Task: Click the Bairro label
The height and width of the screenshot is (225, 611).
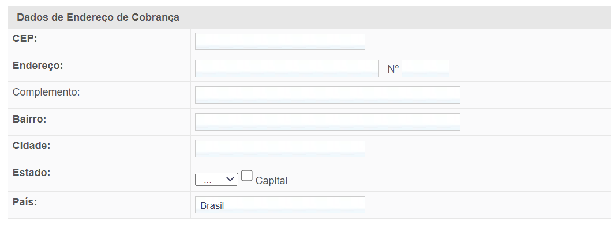Action: click(29, 119)
